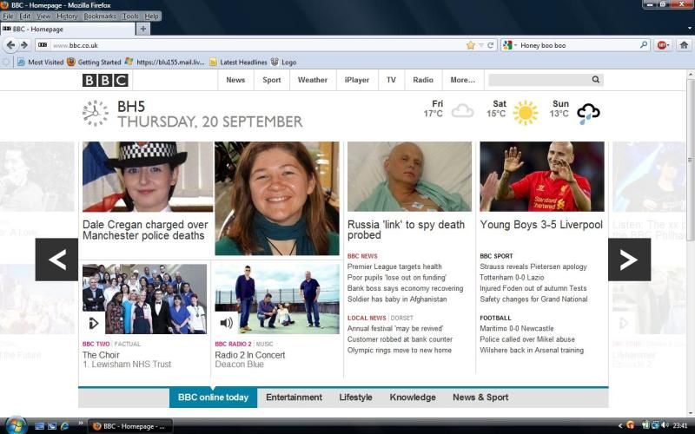The image size is (695, 434).
Task: Go to the Weather section
Action: (313, 80)
